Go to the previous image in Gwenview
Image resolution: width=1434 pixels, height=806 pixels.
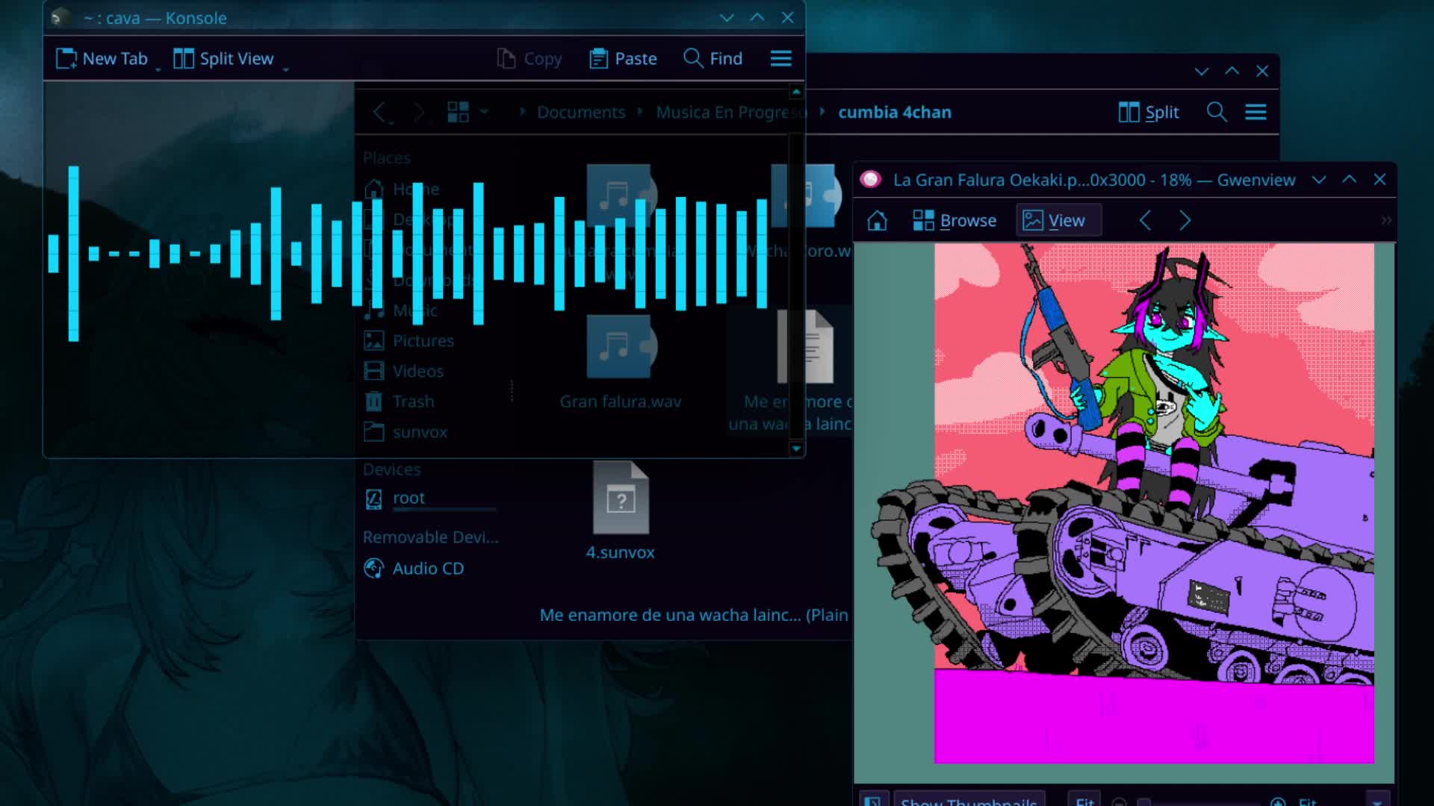click(1145, 220)
